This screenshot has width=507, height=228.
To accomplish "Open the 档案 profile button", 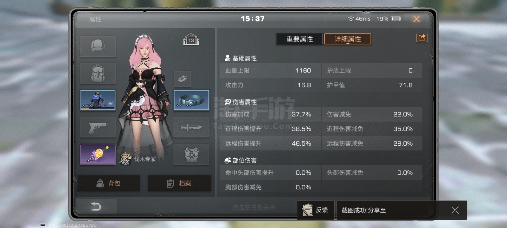I will pos(179,183).
